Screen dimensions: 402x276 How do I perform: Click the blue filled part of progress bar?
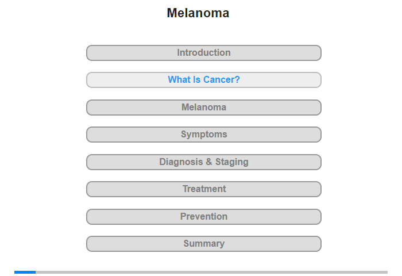tap(25, 272)
